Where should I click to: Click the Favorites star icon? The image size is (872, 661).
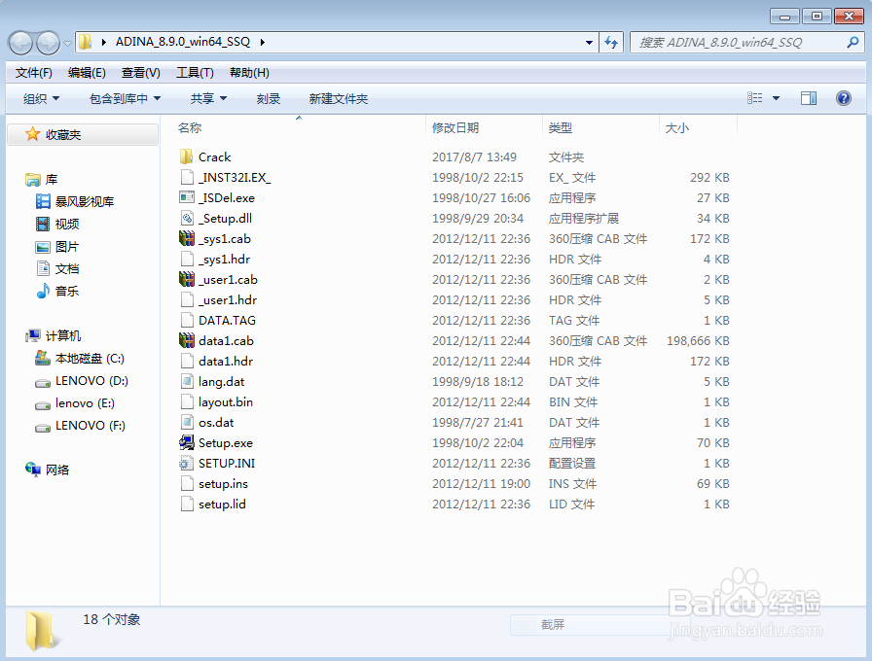32,134
